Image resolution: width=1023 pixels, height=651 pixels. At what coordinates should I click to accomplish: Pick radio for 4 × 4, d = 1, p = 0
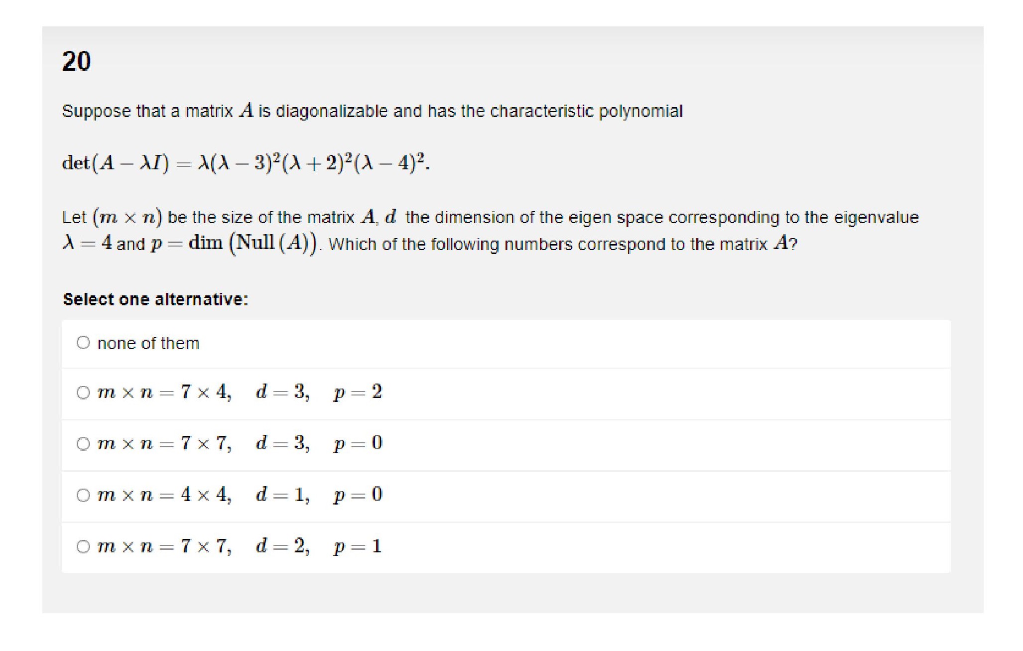83,495
